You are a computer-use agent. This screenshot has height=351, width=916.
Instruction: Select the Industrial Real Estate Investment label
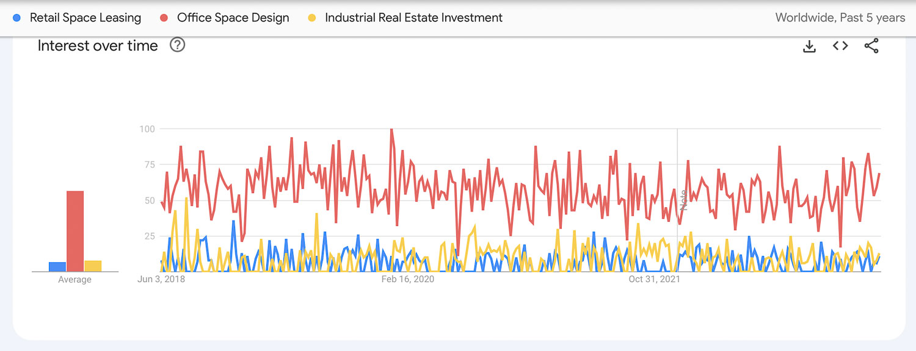pos(413,18)
